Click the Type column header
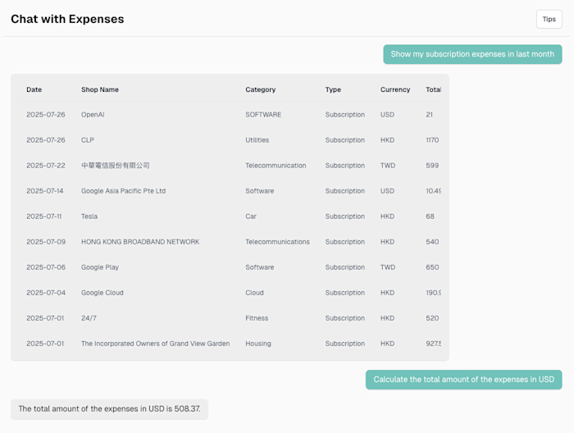This screenshot has height=433, width=574. pos(333,89)
